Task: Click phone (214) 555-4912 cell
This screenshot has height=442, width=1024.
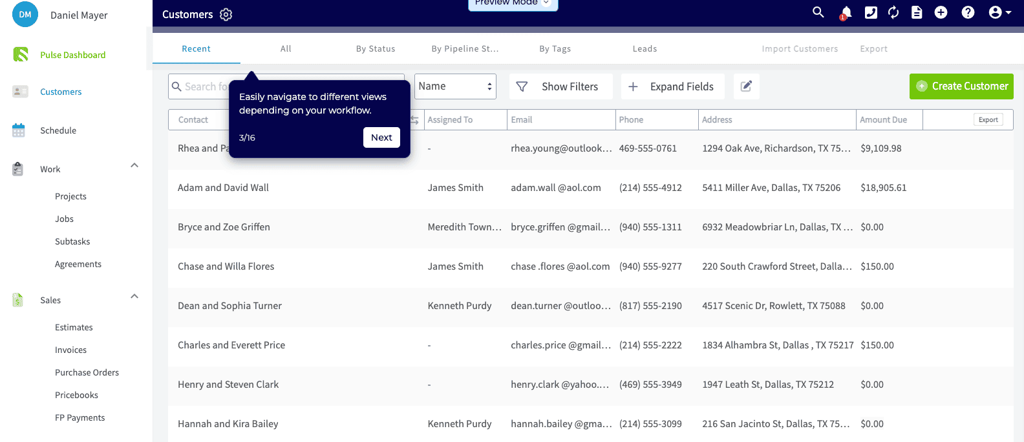Action: tap(650, 188)
